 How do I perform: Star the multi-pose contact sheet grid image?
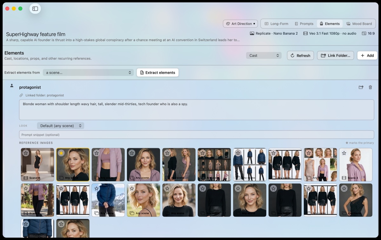click(x=203, y=153)
